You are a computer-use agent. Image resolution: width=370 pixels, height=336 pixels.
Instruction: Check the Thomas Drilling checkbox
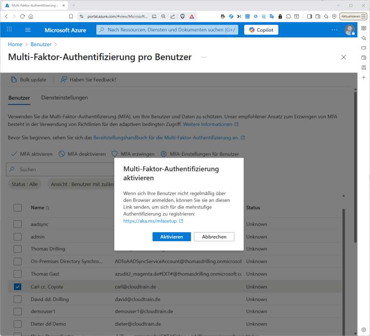tap(18, 249)
